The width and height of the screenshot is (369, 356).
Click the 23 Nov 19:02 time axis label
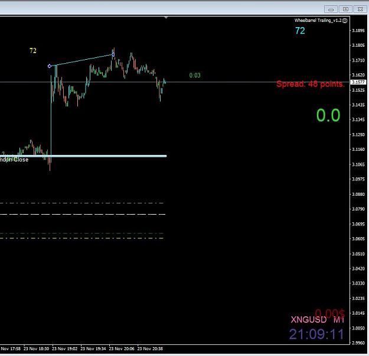pyautogui.click(x=65, y=349)
